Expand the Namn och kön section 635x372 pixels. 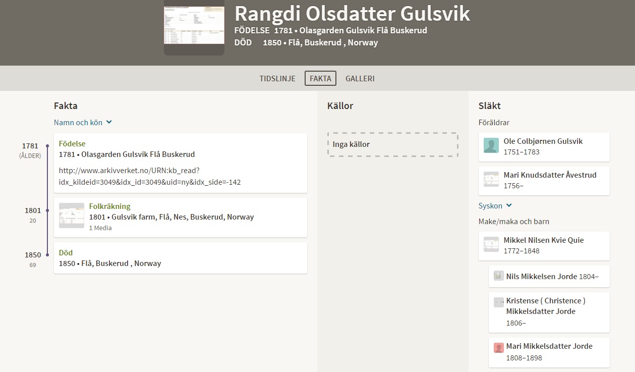click(x=83, y=122)
